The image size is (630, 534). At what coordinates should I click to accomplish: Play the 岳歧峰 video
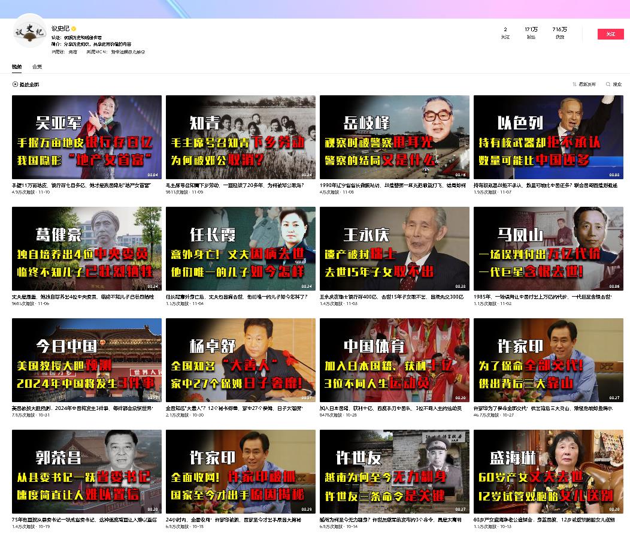[x=394, y=137]
